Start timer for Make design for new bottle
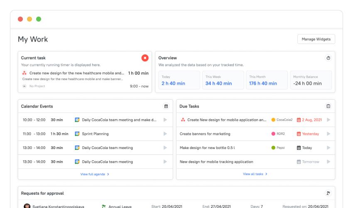 (328, 148)
